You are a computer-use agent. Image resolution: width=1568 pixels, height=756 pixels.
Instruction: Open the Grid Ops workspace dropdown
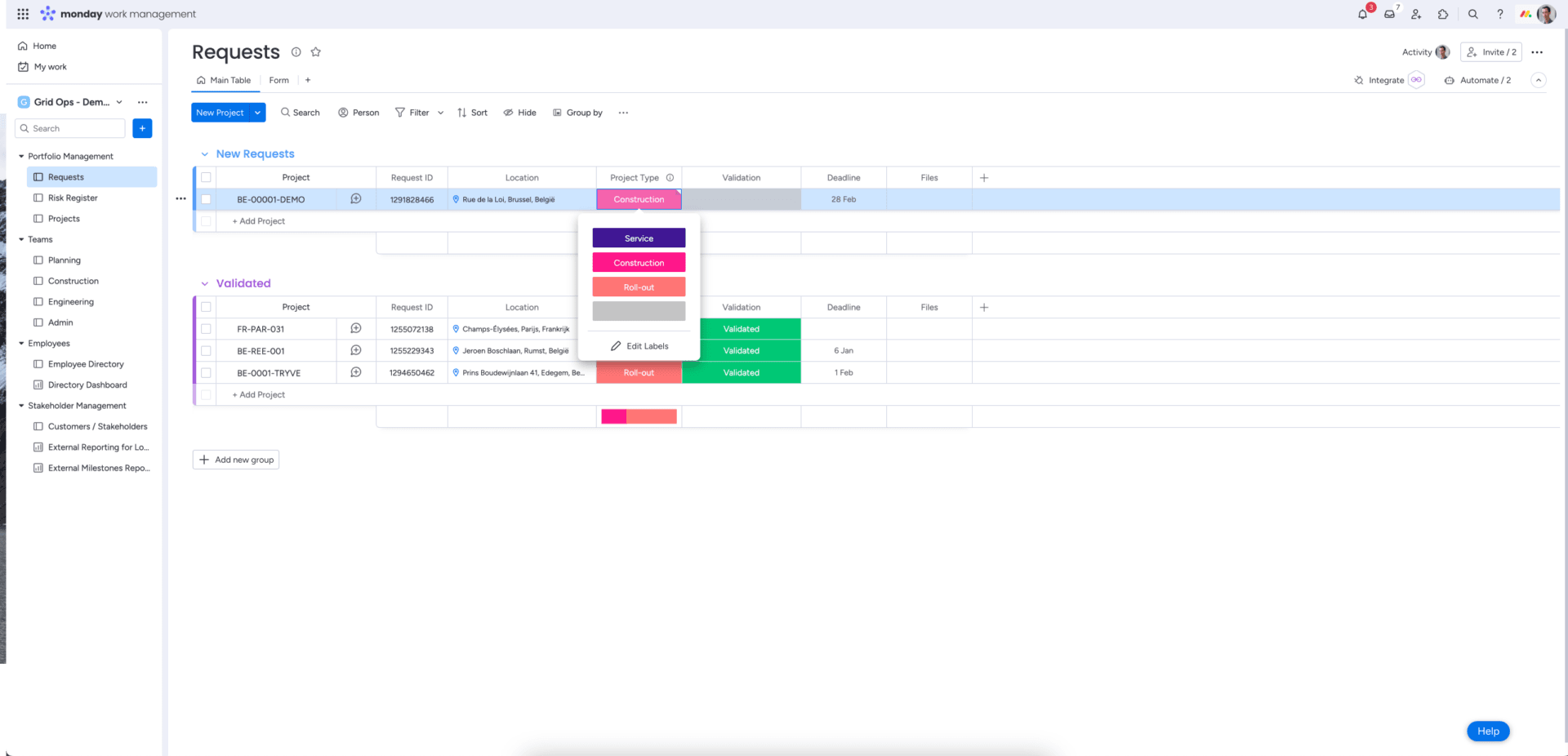[119, 102]
